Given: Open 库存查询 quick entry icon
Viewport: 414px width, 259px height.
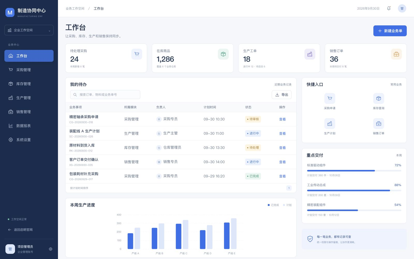Looking at the screenshot, I should [379, 98].
